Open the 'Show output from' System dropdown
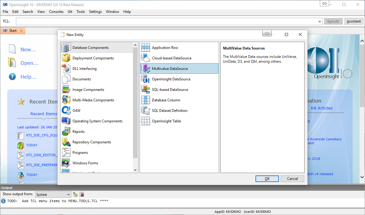Viewport: 365px width, 215px height. click(53, 195)
